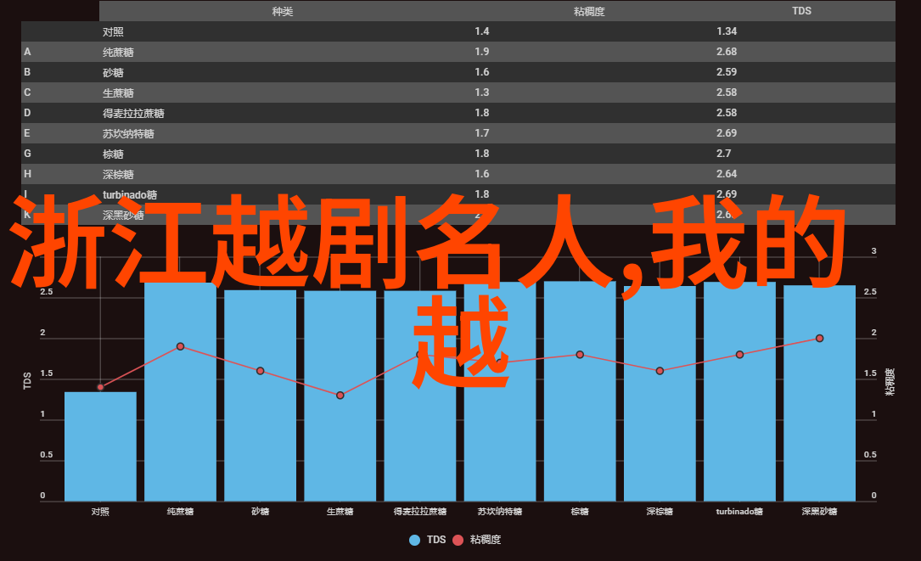Click the red line marker above 深黑砂糖
Image resolution: width=921 pixels, height=561 pixels.
pyautogui.click(x=819, y=339)
